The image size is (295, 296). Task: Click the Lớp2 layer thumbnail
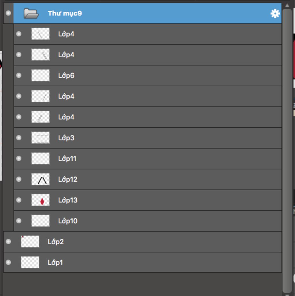[x=30, y=242]
